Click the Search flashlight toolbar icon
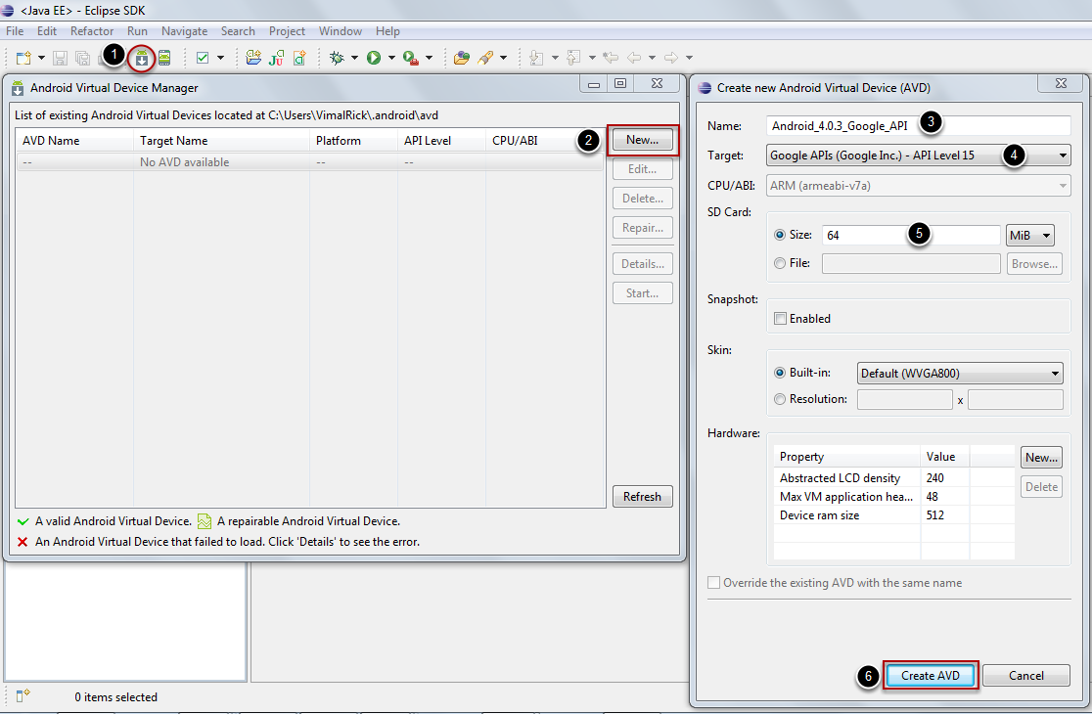Screen dimensions: 1092x714 tap(485, 58)
